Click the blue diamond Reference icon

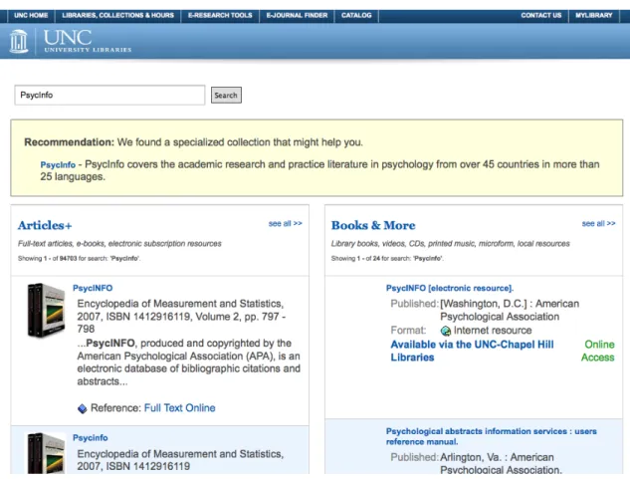(x=83, y=408)
